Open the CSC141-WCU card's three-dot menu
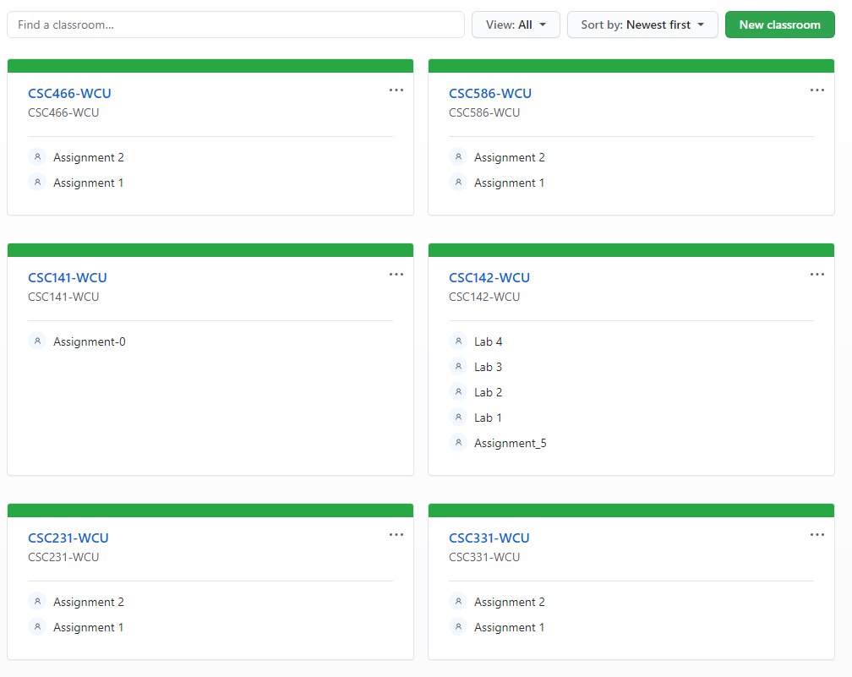The height and width of the screenshot is (677, 852). (x=396, y=275)
